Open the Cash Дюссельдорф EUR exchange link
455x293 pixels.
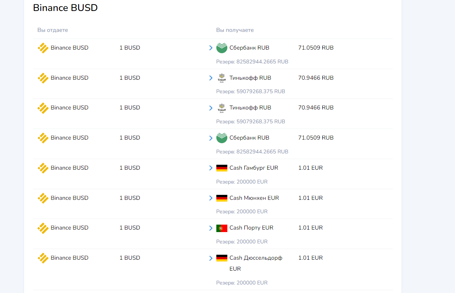click(256, 263)
